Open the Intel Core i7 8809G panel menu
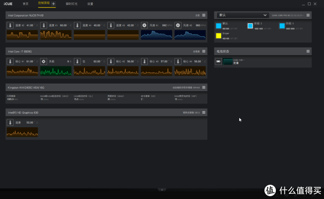 point(204,51)
